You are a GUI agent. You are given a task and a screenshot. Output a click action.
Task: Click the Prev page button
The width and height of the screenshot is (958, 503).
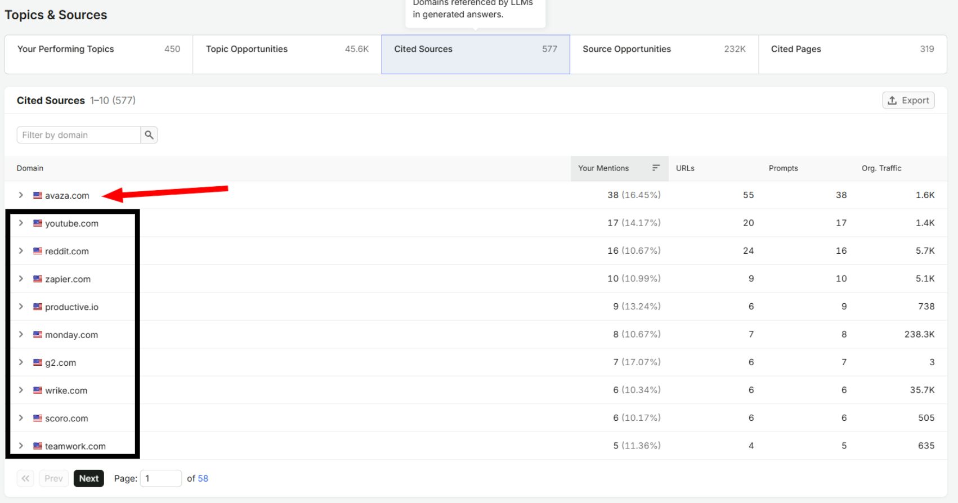tap(53, 478)
